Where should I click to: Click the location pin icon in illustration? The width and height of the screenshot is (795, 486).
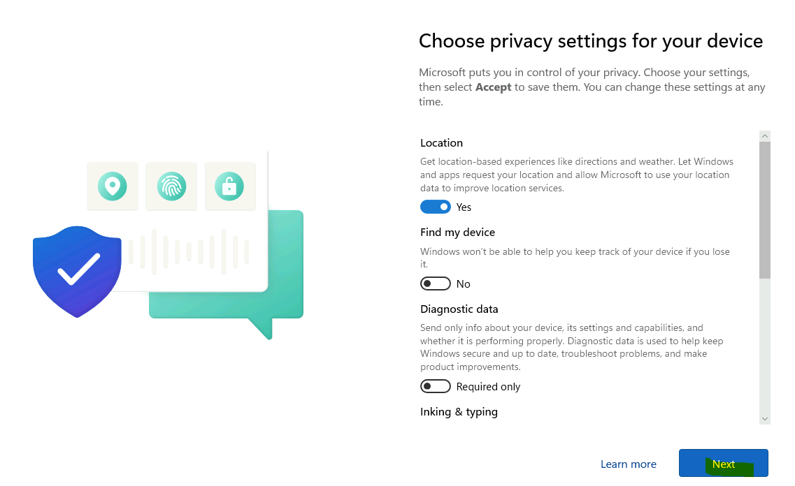113,186
